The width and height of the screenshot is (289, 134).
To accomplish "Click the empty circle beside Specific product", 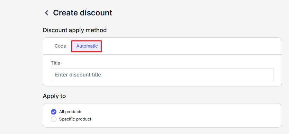I will point(54,119).
